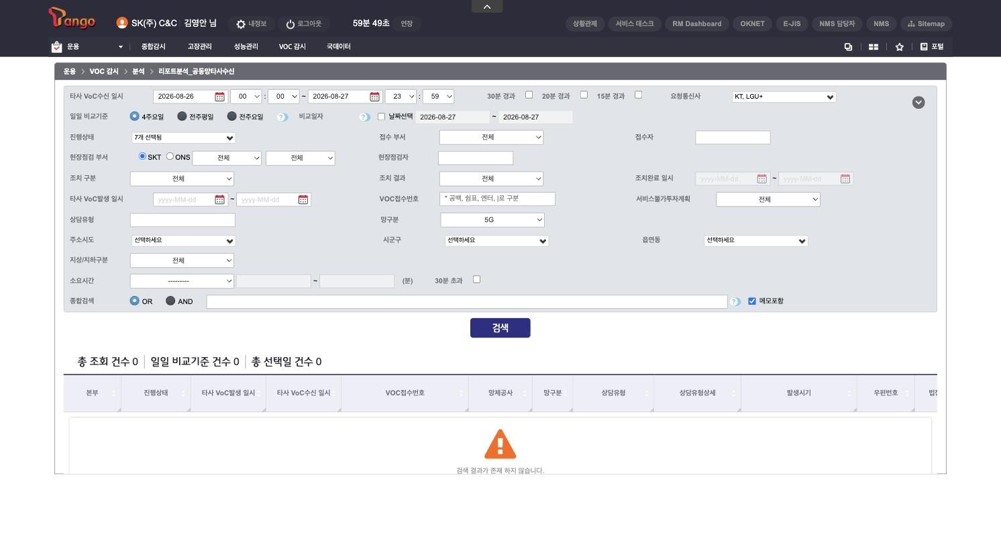Click the 접수자 input field
The width and height of the screenshot is (1001, 545).
pyautogui.click(x=733, y=138)
